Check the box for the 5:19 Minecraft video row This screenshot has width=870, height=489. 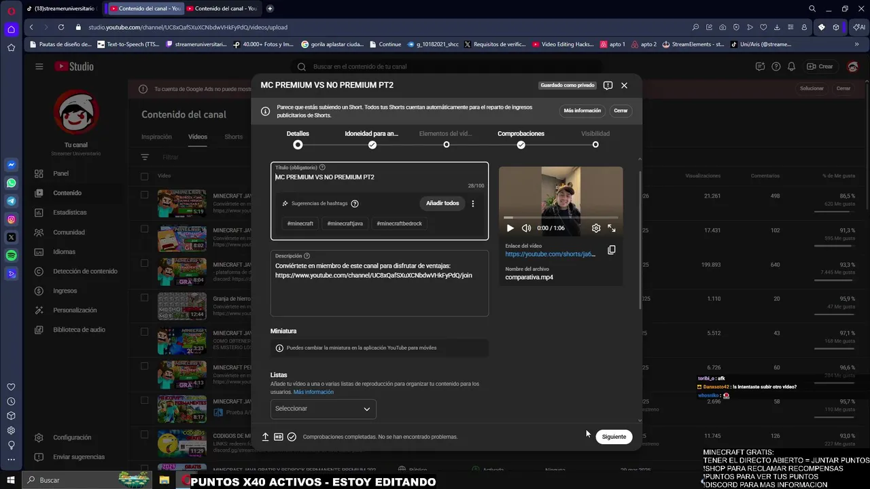pos(144,195)
